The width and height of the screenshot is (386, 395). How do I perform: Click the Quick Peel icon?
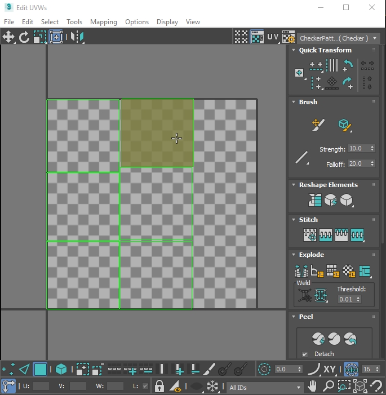tap(318, 339)
